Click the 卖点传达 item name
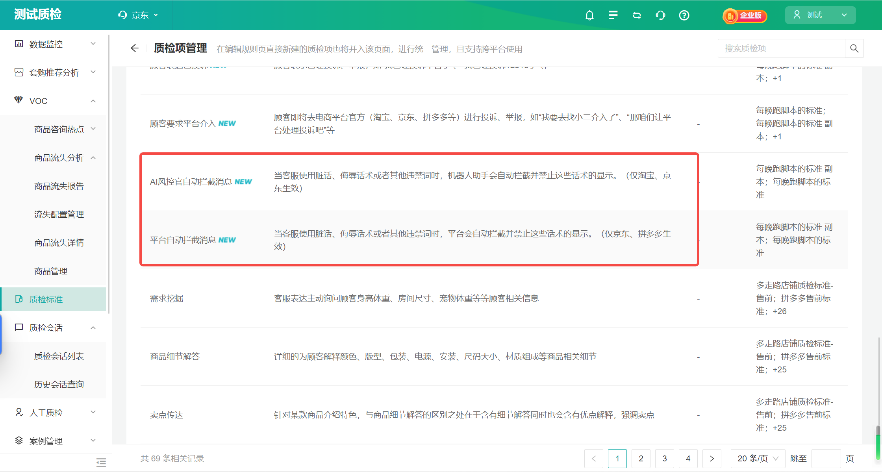 167,415
